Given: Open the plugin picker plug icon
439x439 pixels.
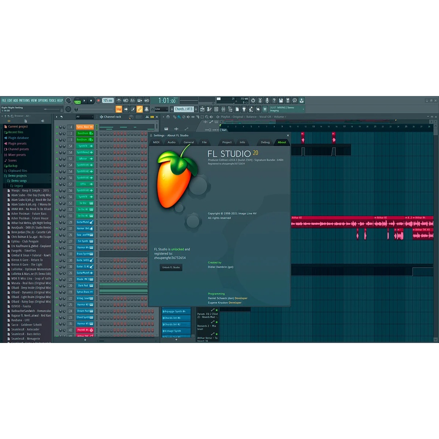Looking at the screenshot, I should tap(244, 109).
